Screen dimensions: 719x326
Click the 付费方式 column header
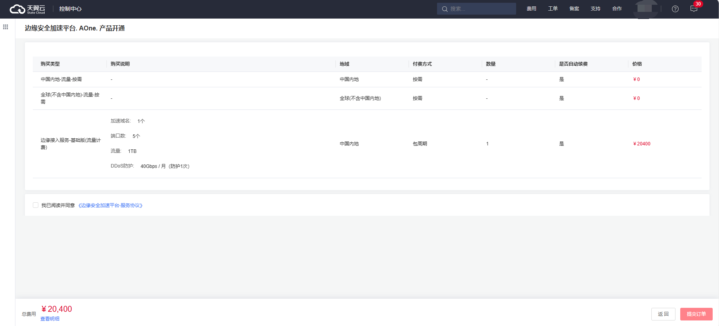(x=422, y=64)
